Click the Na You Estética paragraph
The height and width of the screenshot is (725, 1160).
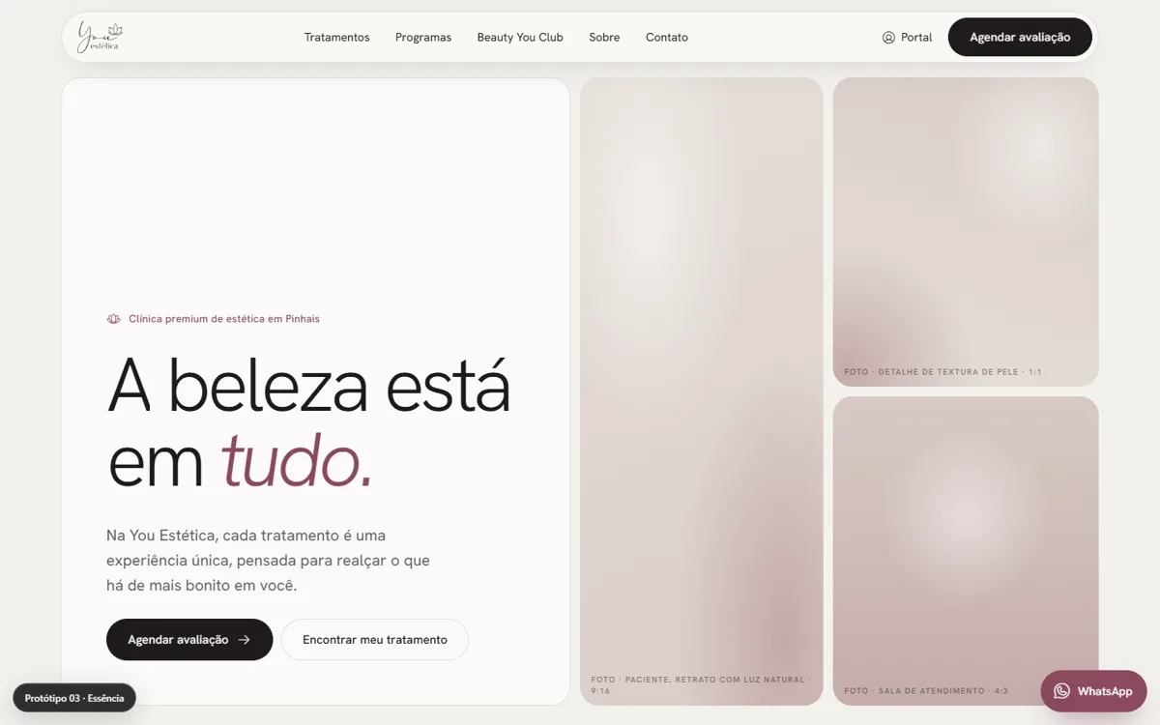click(x=268, y=561)
